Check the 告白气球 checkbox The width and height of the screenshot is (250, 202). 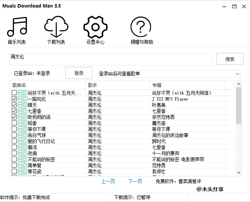point(14,135)
